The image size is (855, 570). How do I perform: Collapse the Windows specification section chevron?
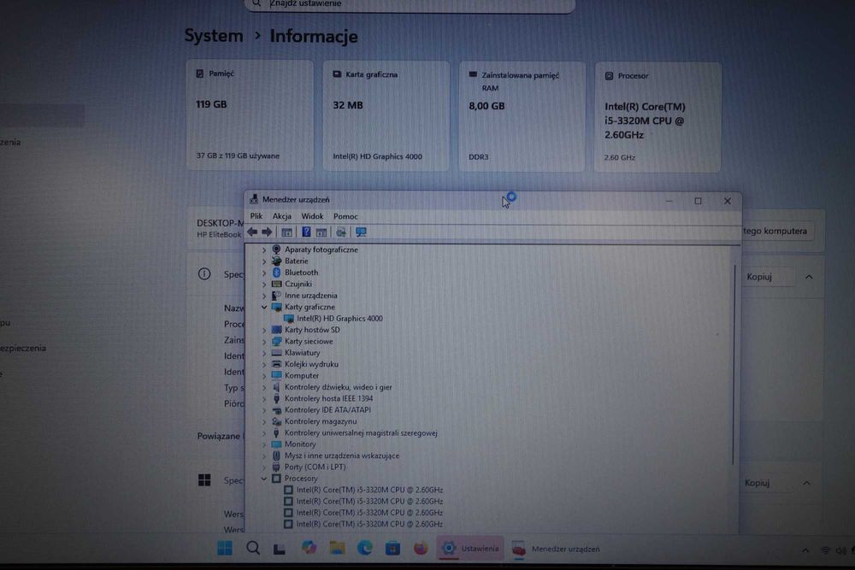(x=806, y=483)
